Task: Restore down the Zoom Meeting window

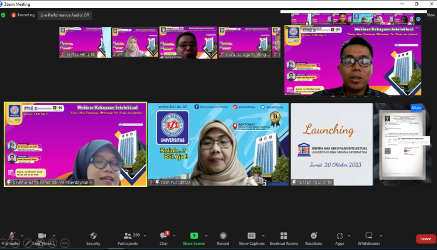Action: [x=417, y=4]
